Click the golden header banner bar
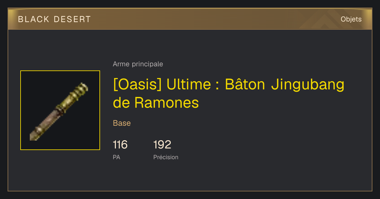This screenshot has height=199, width=380. tap(190, 19)
